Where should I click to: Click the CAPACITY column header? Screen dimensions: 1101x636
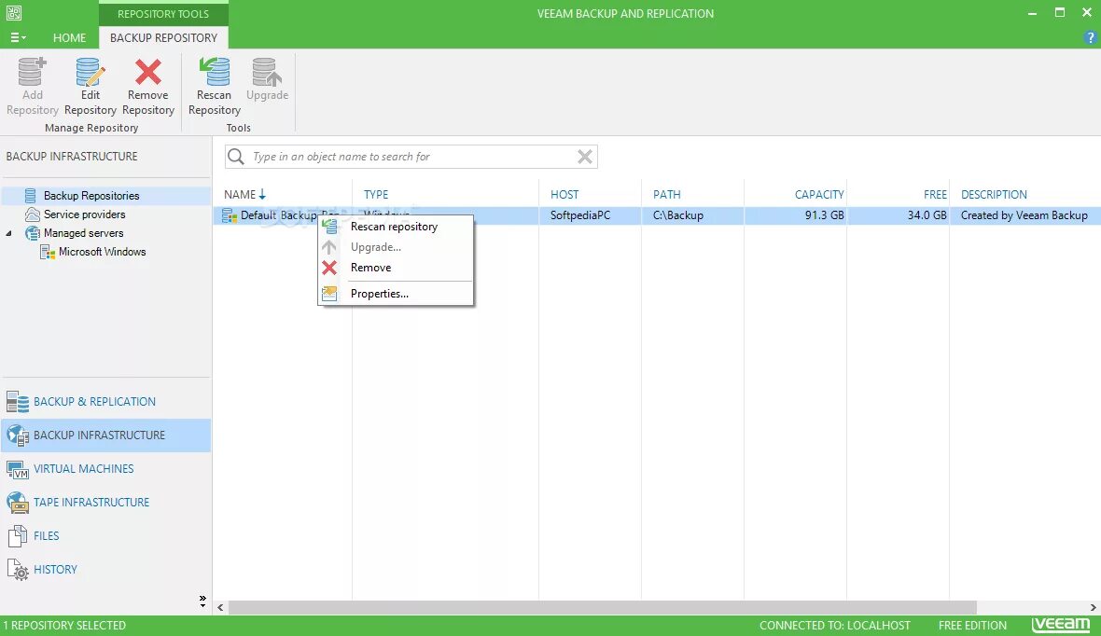(x=818, y=195)
